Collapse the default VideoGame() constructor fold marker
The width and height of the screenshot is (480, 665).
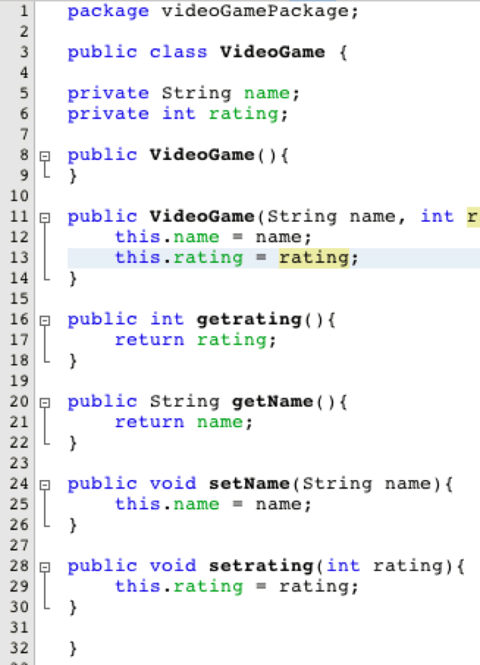[45, 155]
